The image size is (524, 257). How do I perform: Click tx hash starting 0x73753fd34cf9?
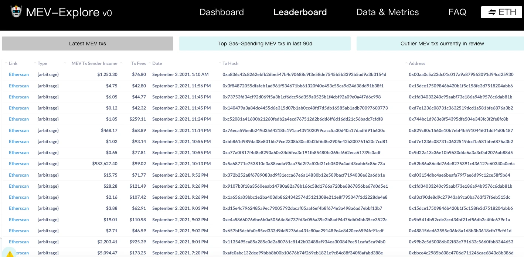(x=302, y=97)
